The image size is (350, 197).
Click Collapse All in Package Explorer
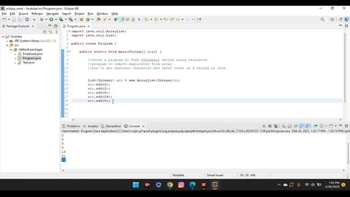(x=45, y=32)
